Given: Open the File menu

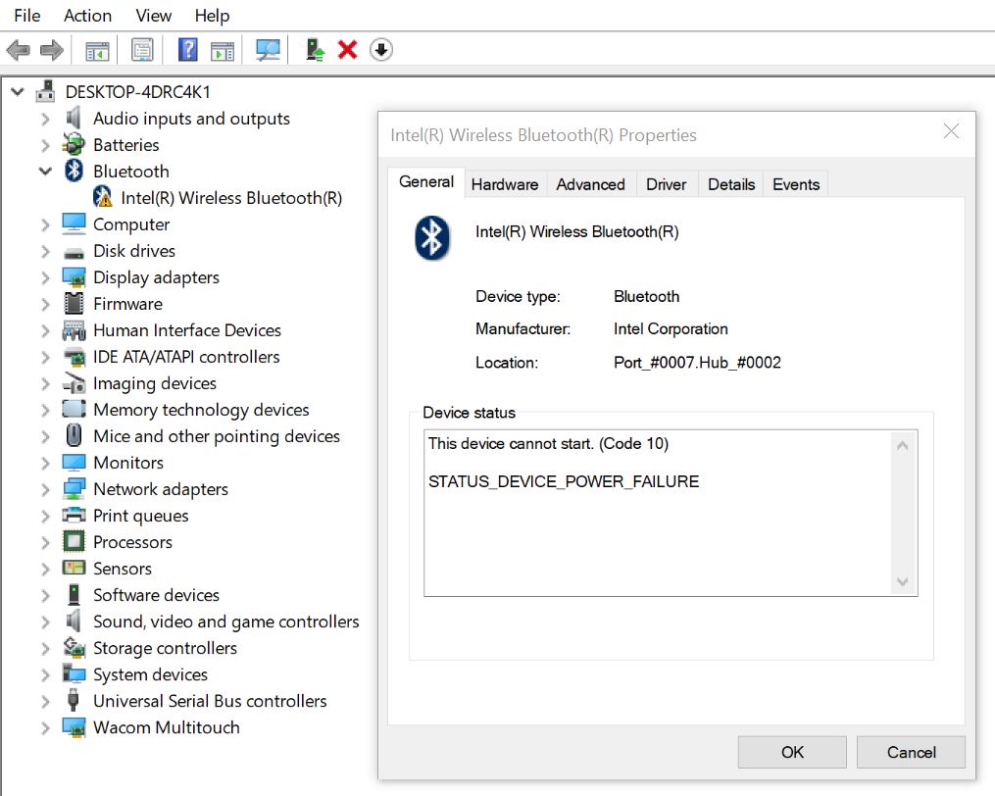Looking at the screenshot, I should tap(27, 16).
